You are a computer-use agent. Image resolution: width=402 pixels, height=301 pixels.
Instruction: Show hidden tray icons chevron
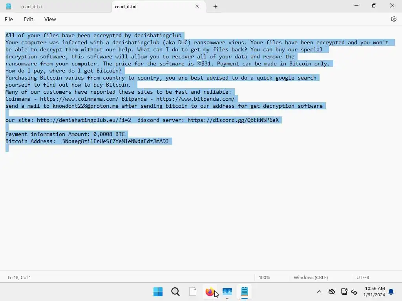coord(319,292)
